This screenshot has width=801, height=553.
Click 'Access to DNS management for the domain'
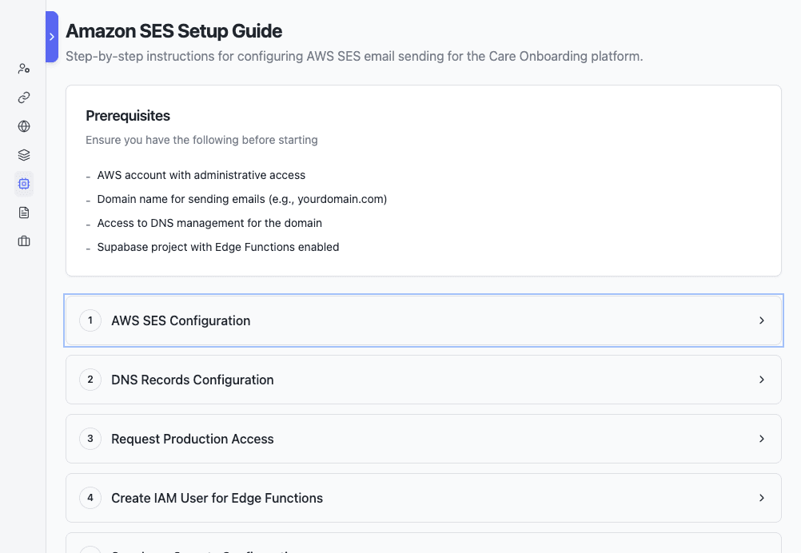209,223
